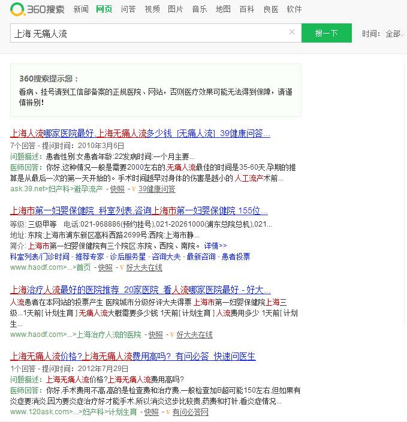Click the 360搜索 logo
The height and width of the screenshot is (422, 407).
[x=37, y=9]
